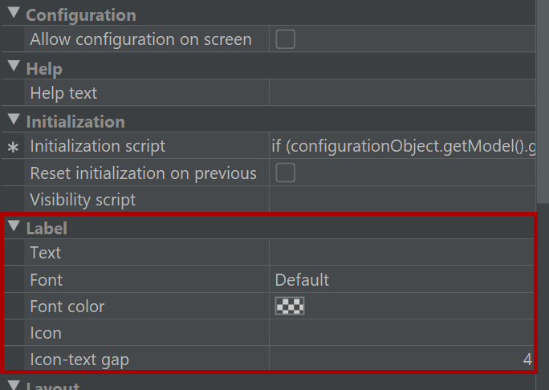Click the Help text value field
The image size is (549, 390).
(401, 93)
